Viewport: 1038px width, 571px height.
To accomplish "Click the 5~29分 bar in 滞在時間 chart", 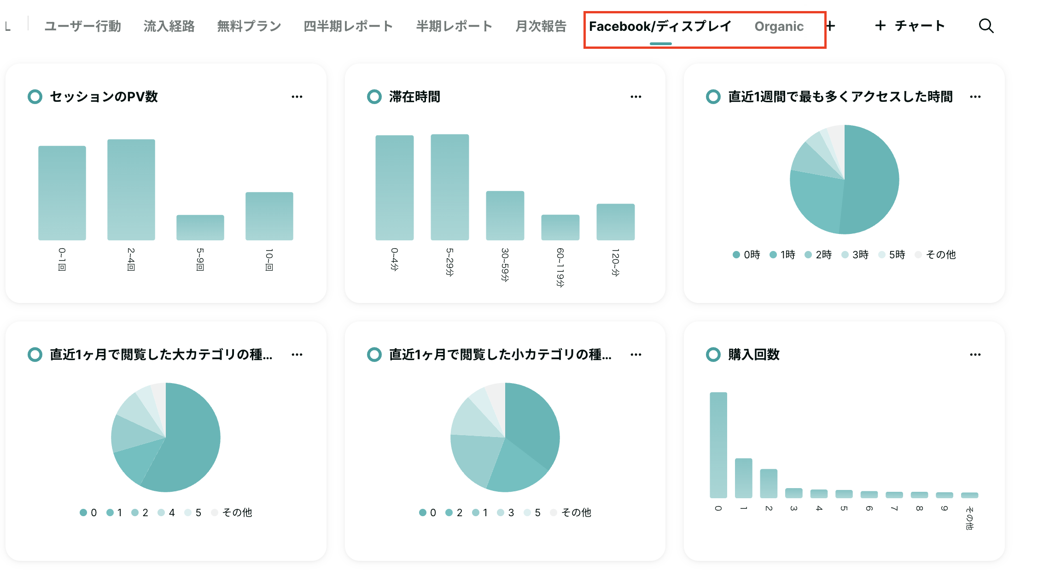I will (x=450, y=187).
